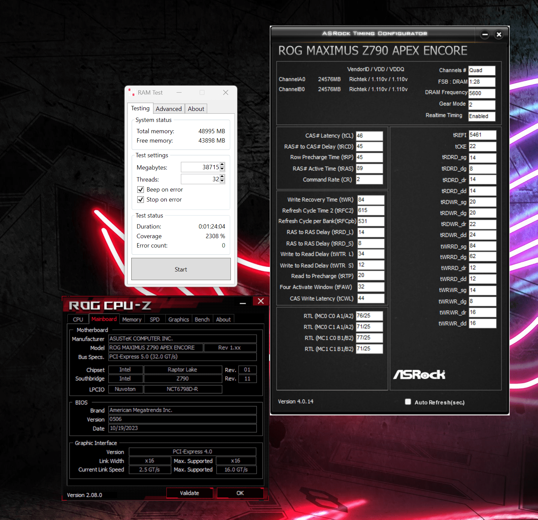The height and width of the screenshot is (520, 538).
Task: Click the Duration value 0:01:24:04
Action: [212, 227]
